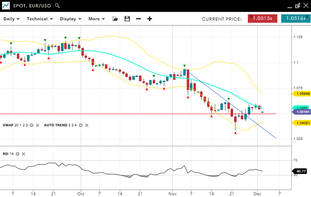Open saved chart with the folder icon
The image size is (311, 197).
click(115, 19)
